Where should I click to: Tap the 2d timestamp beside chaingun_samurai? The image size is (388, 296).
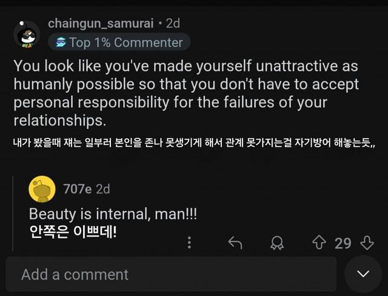173,24
